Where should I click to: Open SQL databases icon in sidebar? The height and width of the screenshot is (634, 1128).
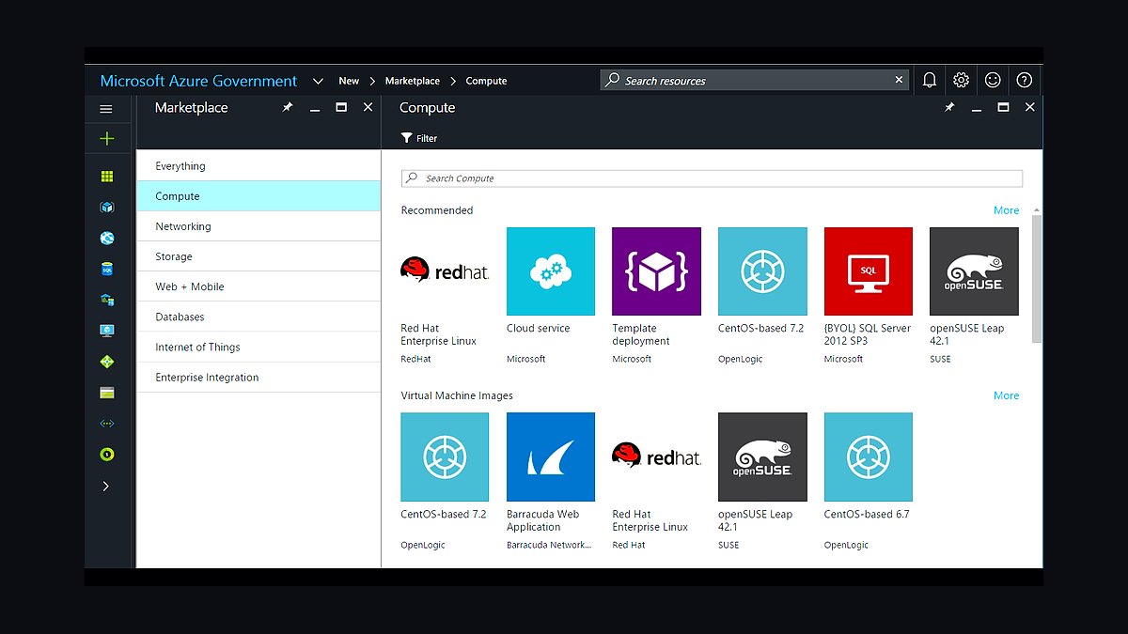[x=107, y=269]
